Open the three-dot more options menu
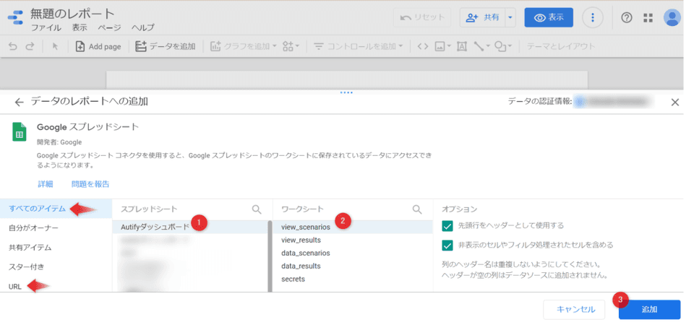Image resolution: width=694 pixels, height=330 pixels. (x=593, y=18)
